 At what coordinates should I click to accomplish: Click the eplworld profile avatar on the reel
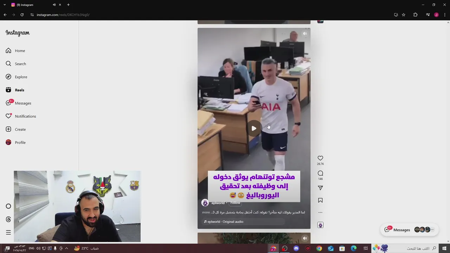[x=205, y=203]
